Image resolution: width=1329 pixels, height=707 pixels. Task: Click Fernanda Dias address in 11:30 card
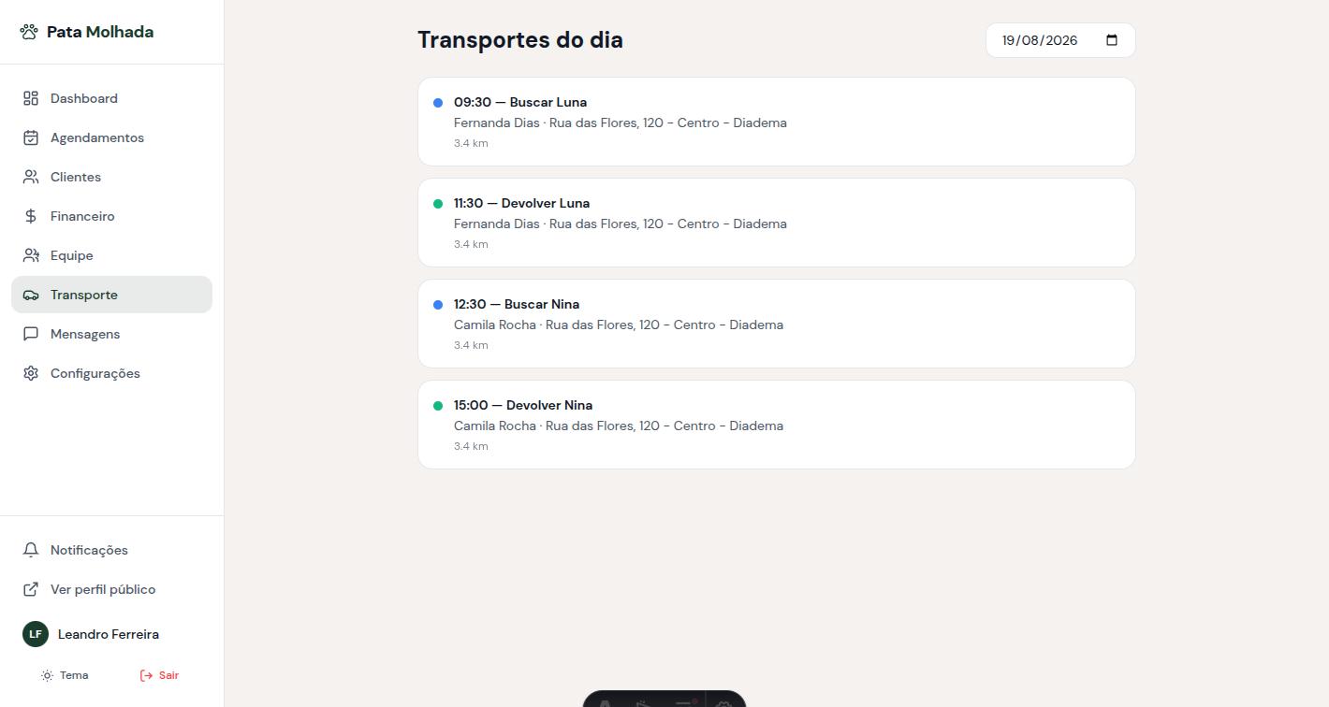click(621, 224)
